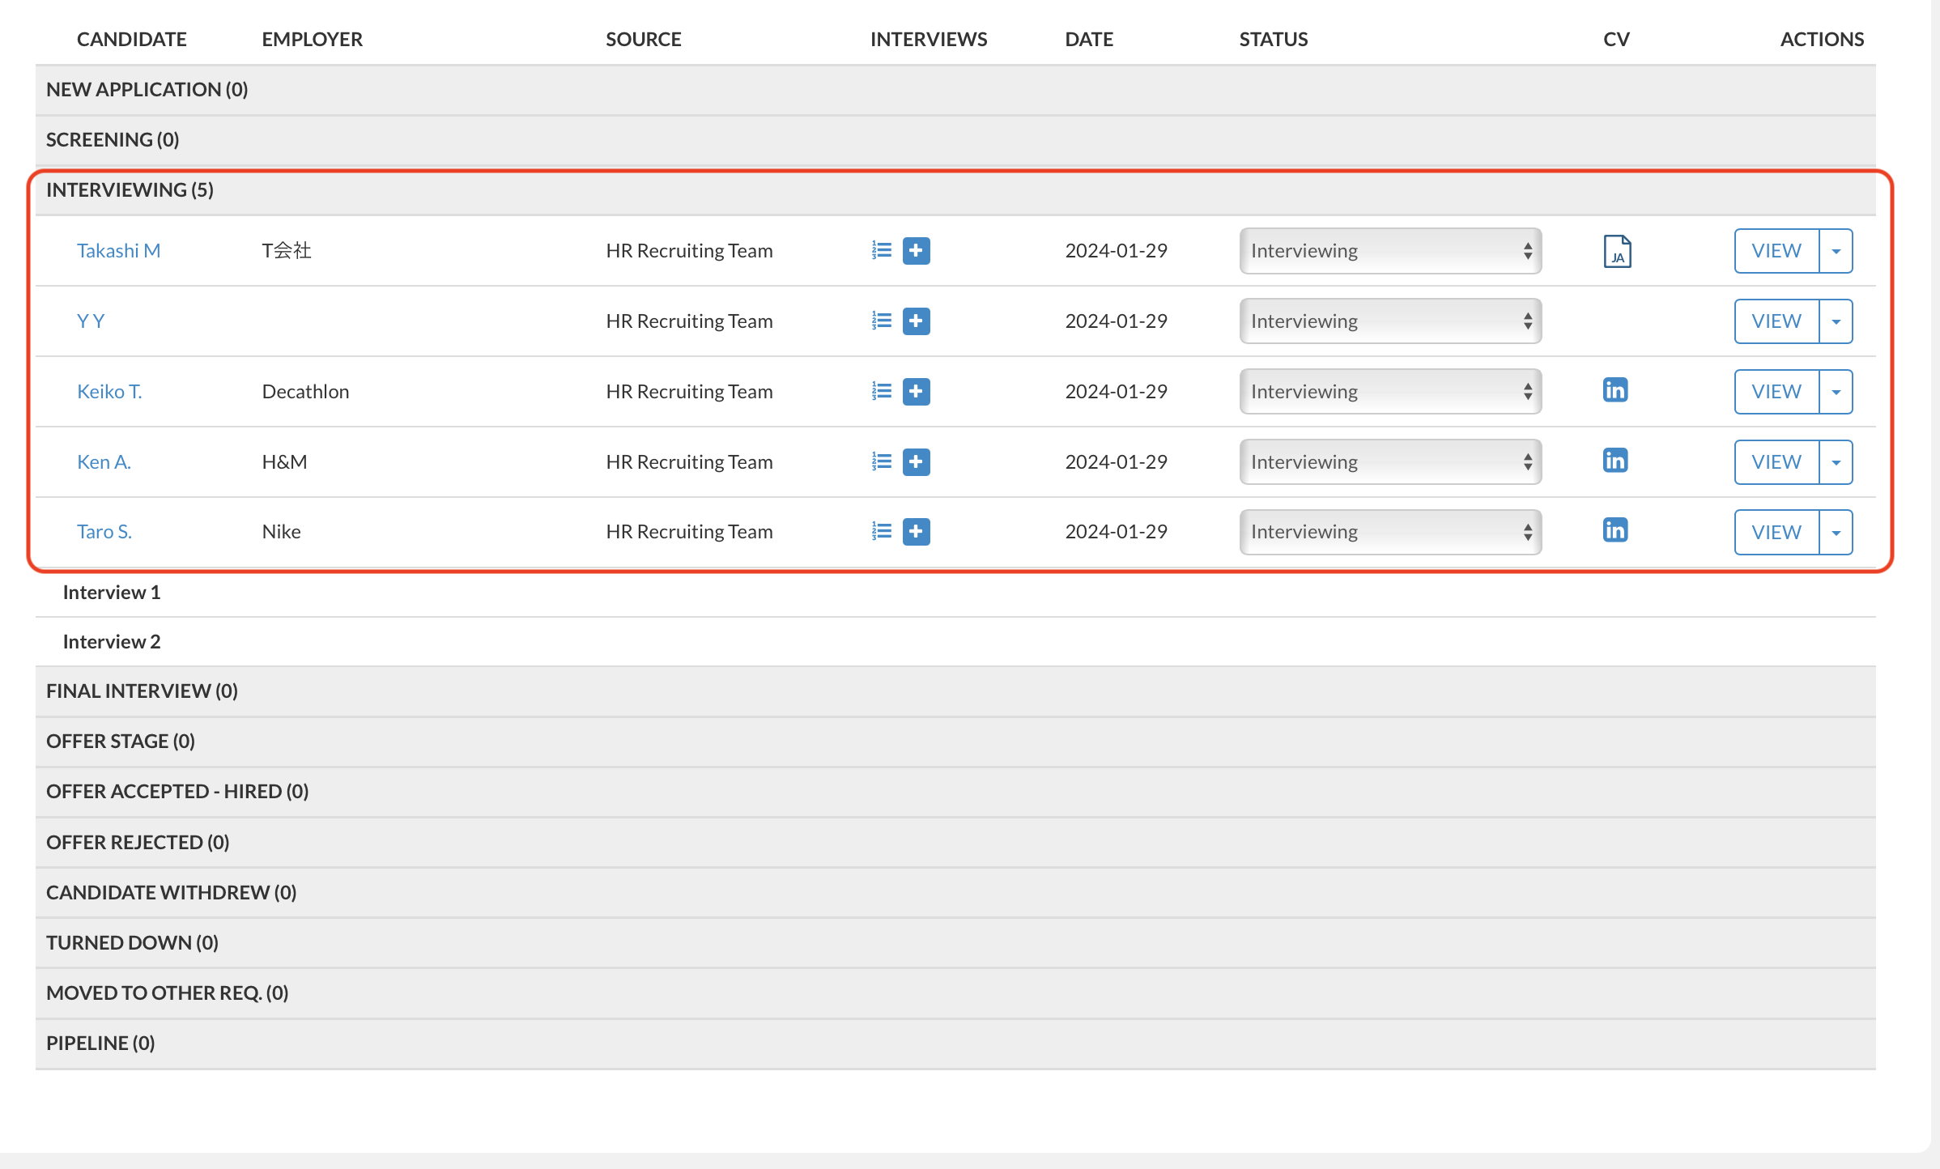Image resolution: width=1940 pixels, height=1169 pixels.
Task: Open Keiko T.'s LinkedIn profile icon
Action: (1615, 390)
